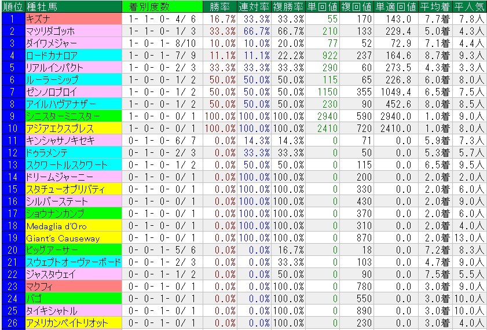Click the ジャスタウェイ sire cell
This screenshot has width=487, height=330.
(x=74, y=274)
